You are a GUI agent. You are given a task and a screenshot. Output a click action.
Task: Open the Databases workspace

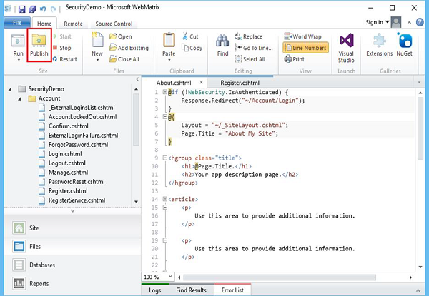tap(41, 265)
